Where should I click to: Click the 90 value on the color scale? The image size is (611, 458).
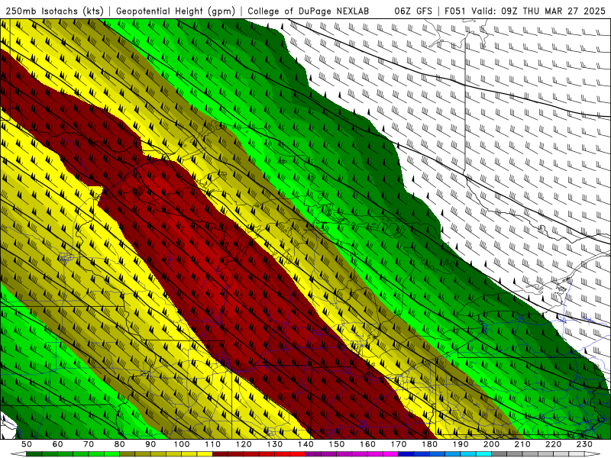[x=150, y=444]
